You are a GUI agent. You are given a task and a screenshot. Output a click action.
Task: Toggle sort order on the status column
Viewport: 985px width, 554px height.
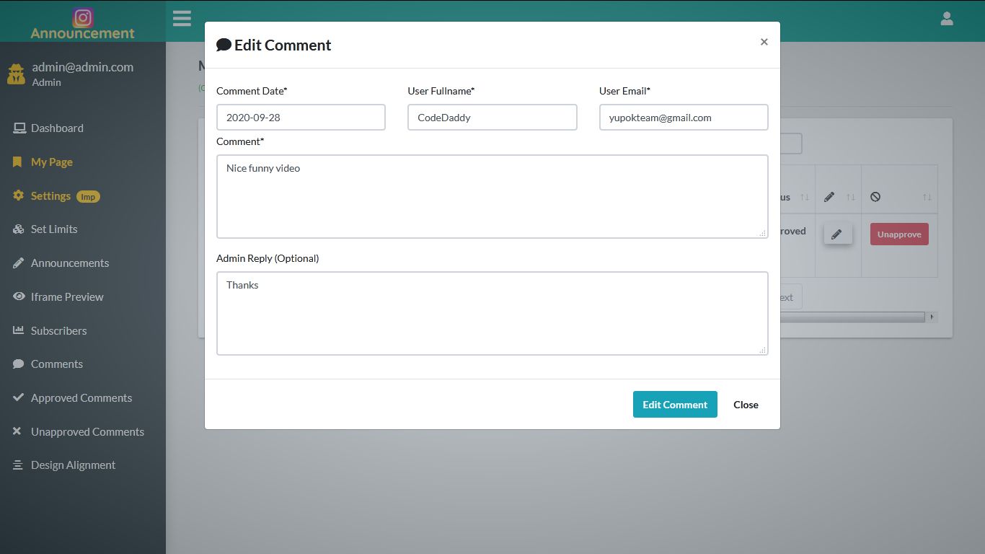pyautogui.click(x=805, y=197)
